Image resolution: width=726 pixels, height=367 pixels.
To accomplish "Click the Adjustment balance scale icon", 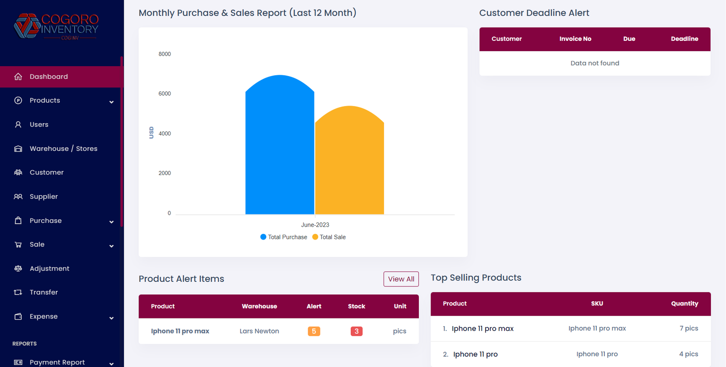I will click(18, 269).
